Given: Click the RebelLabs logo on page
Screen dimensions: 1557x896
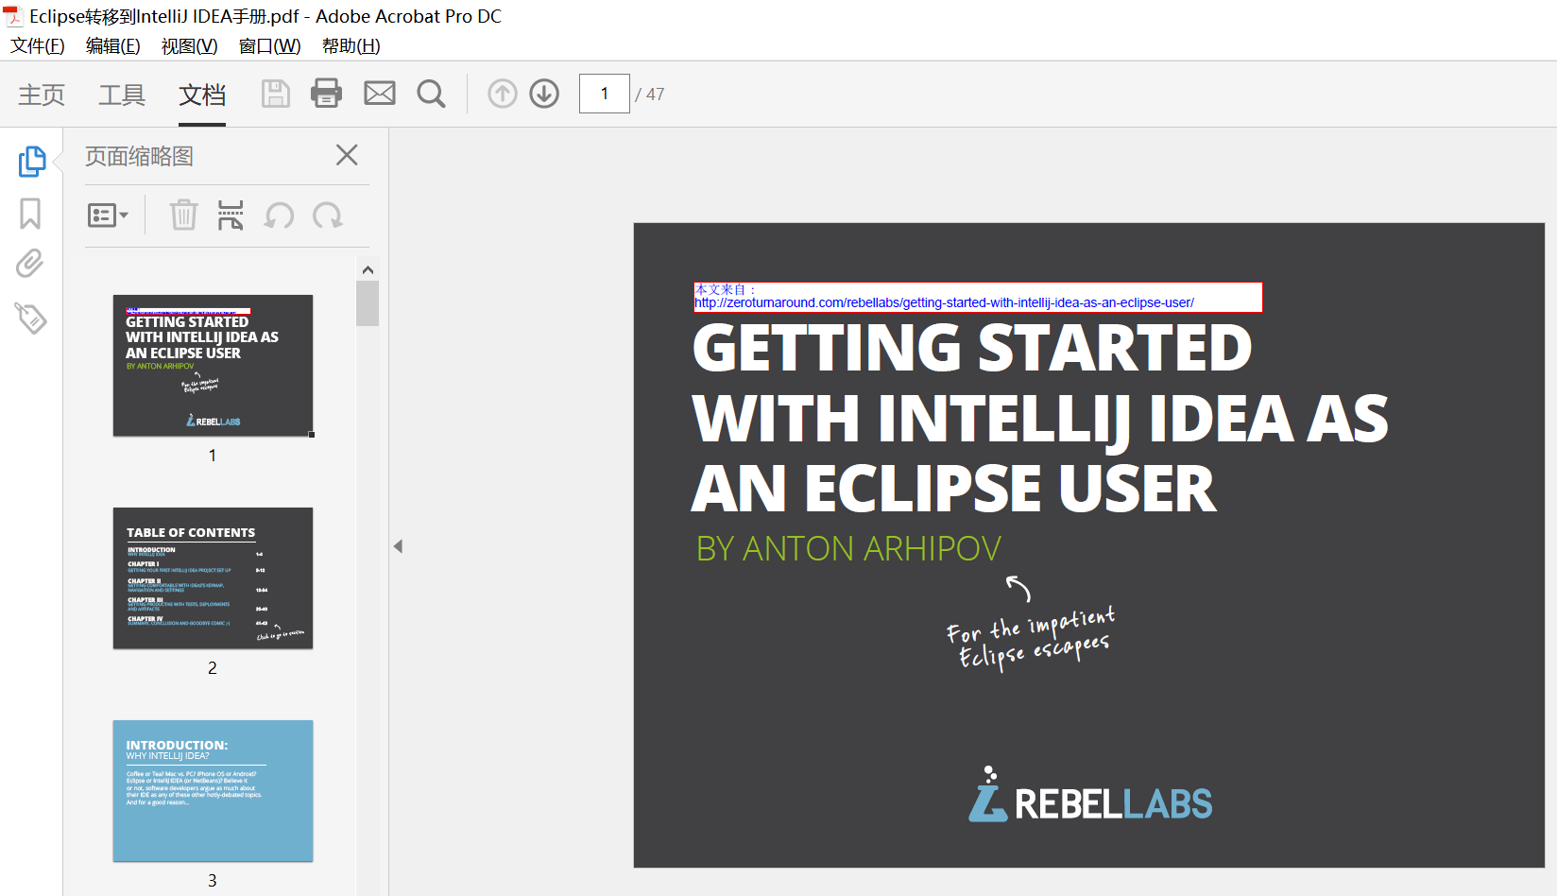Looking at the screenshot, I should [1090, 795].
